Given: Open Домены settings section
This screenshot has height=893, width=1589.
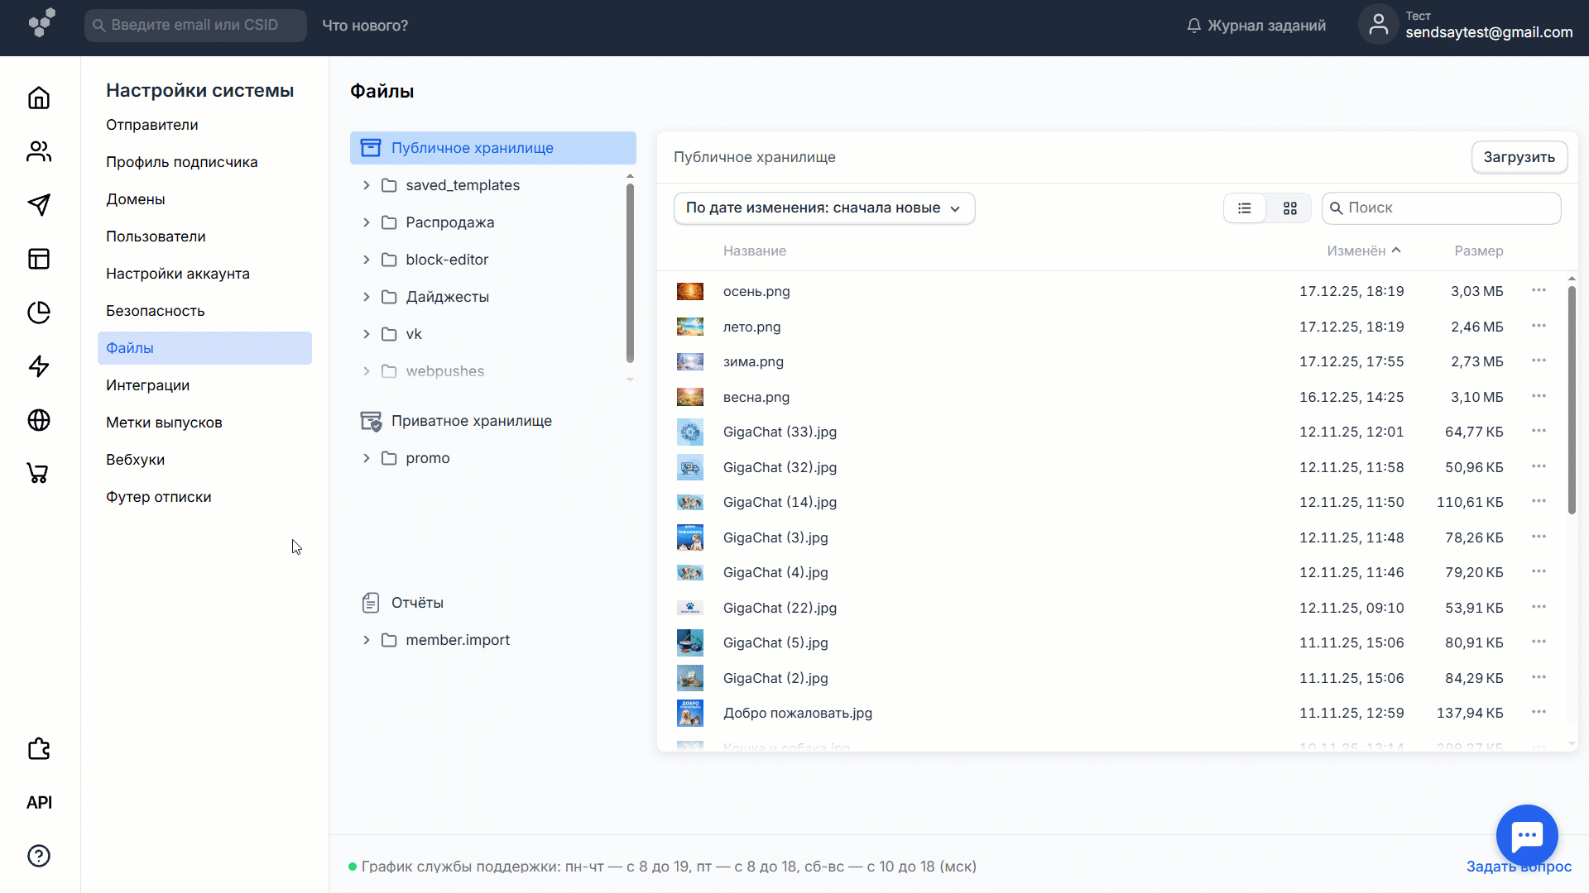Looking at the screenshot, I should click(136, 199).
